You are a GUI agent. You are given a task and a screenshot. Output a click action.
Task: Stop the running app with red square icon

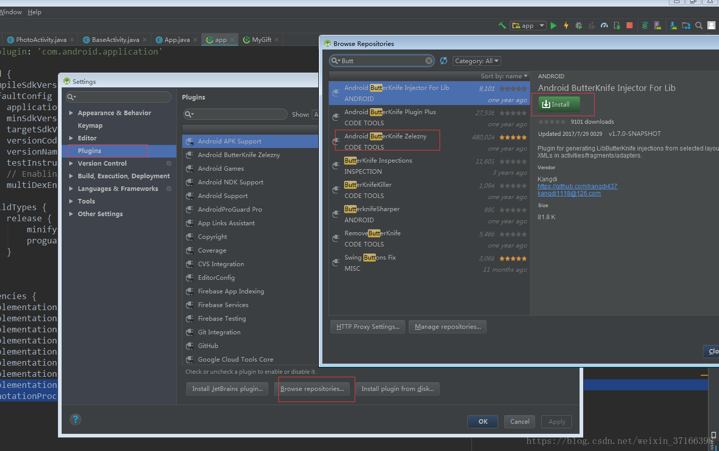click(629, 25)
